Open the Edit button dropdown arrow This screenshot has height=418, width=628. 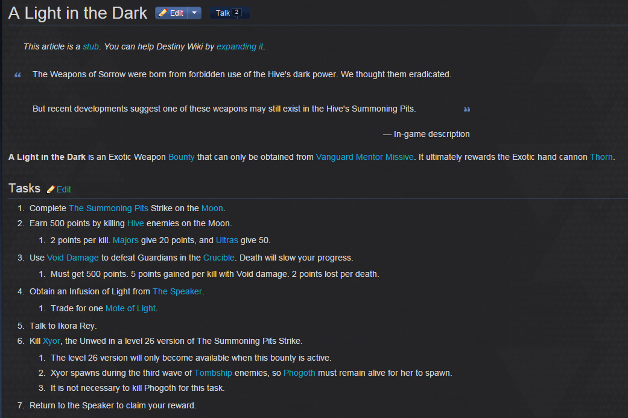(195, 13)
